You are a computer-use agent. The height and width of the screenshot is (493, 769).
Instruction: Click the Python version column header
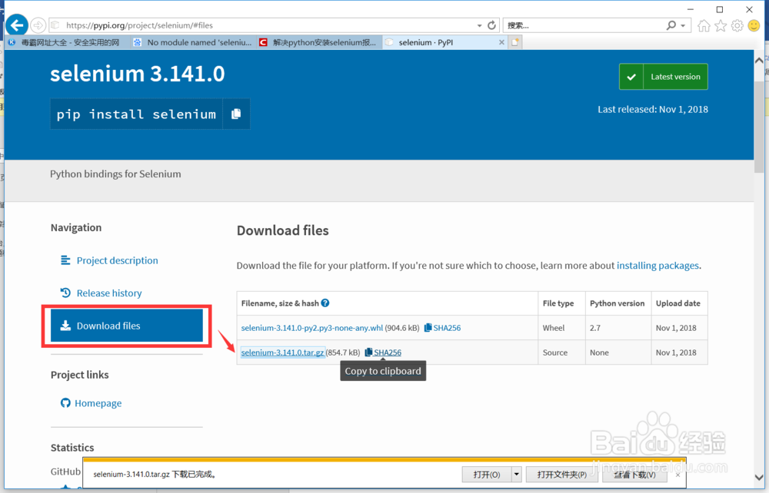coord(617,303)
